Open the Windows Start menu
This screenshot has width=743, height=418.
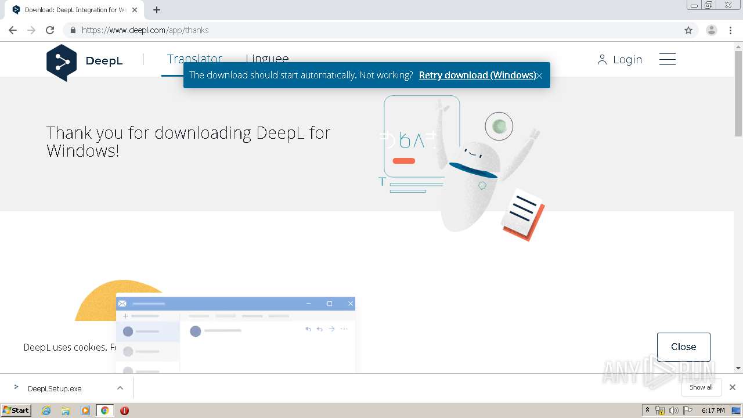pos(16,410)
